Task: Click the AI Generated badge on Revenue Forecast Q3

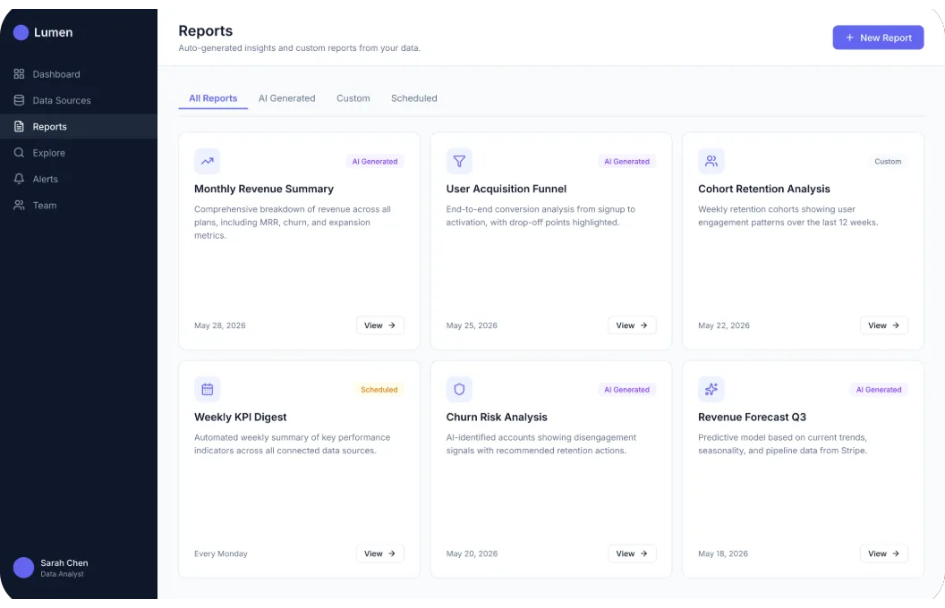Action: (x=879, y=390)
